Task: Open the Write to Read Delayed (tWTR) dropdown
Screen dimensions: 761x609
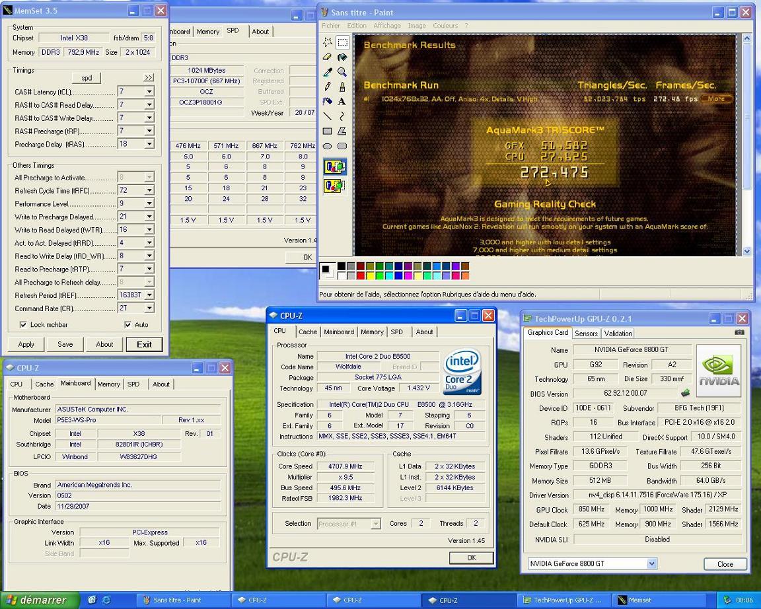Action: coord(149,229)
